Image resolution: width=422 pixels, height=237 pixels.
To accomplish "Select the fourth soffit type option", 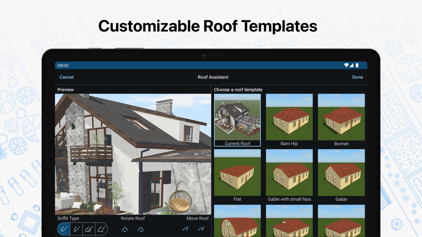I will click(101, 229).
